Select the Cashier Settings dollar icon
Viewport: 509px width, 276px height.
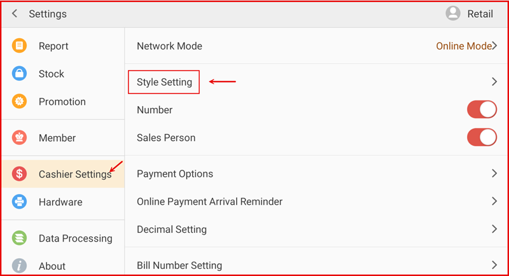(x=20, y=174)
